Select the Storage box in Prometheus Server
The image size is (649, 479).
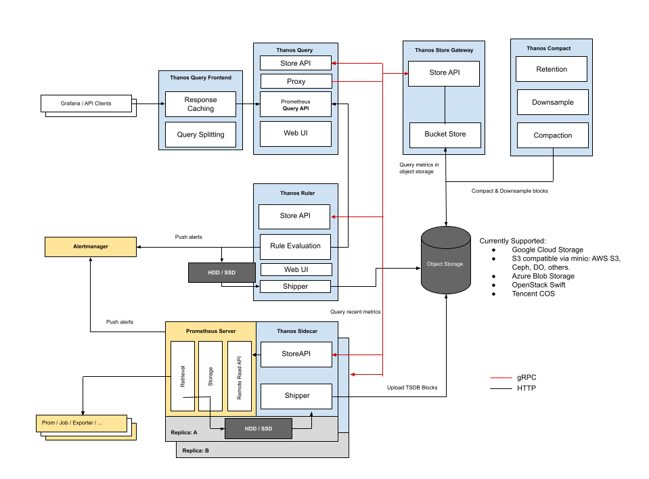click(210, 376)
